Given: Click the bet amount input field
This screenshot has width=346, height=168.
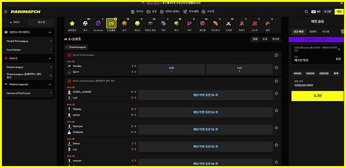Looking at the screenshot, I should (x=317, y=83).
